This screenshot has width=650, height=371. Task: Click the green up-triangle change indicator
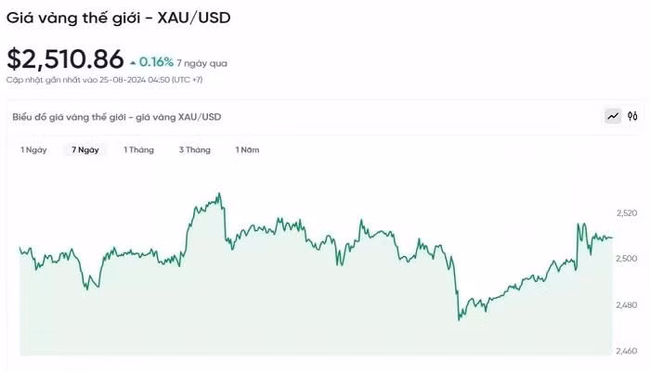(134, 62)
